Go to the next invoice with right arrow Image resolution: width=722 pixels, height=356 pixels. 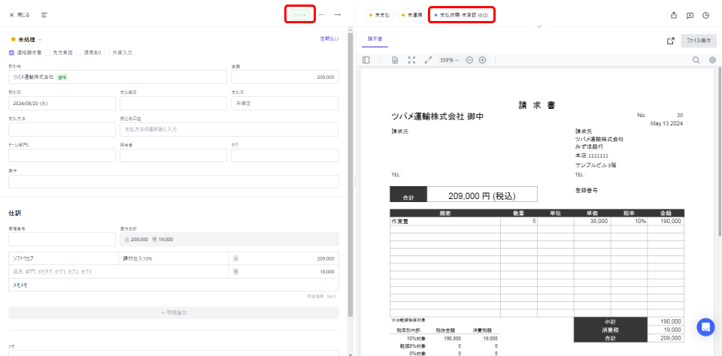[338, 15]
